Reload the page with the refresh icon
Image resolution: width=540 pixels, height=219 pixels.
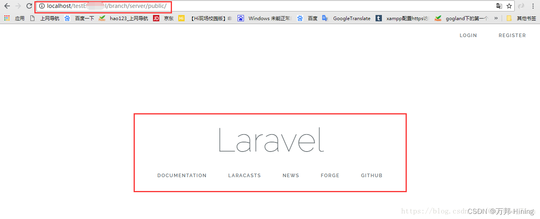[29, 6]
